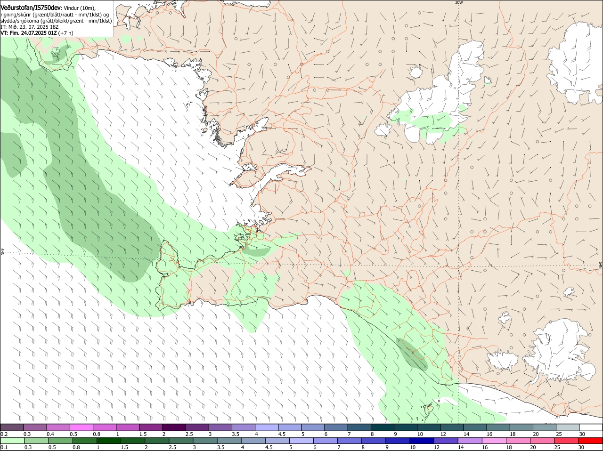Pick the upper scale swatch labeled 3
The image size is (603, 451).
click(x=220, y=427)
